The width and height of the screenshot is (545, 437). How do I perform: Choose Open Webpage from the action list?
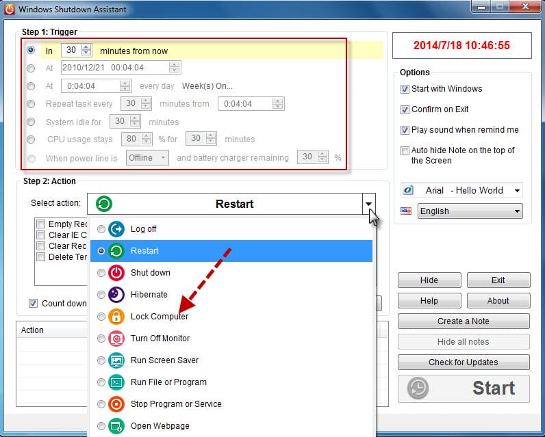pyautogui.click(x=160, y=426)
